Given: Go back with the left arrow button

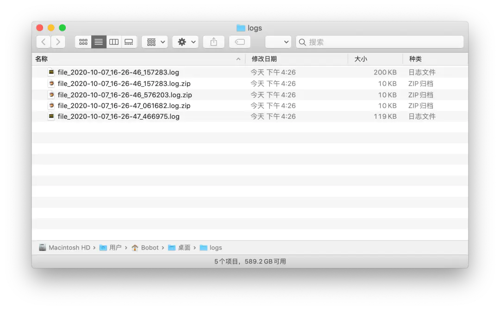Looking at the screenshot, I should 44,42.
